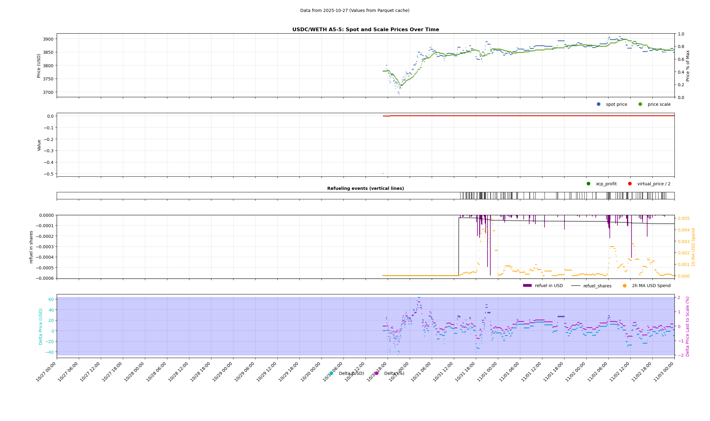Click the blue spot price legend marker
710x421 pixels.
click(598, 104)
